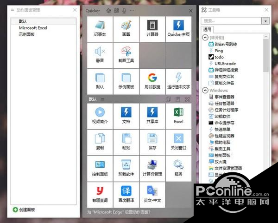278x223 pixels.
Task: Play the 视频简介 tile
Action: click(x=100, y=116)
